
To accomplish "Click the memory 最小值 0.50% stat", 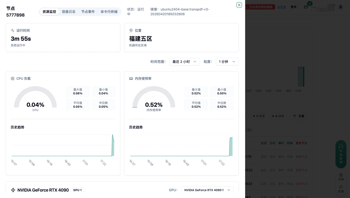I will (222, 91).
